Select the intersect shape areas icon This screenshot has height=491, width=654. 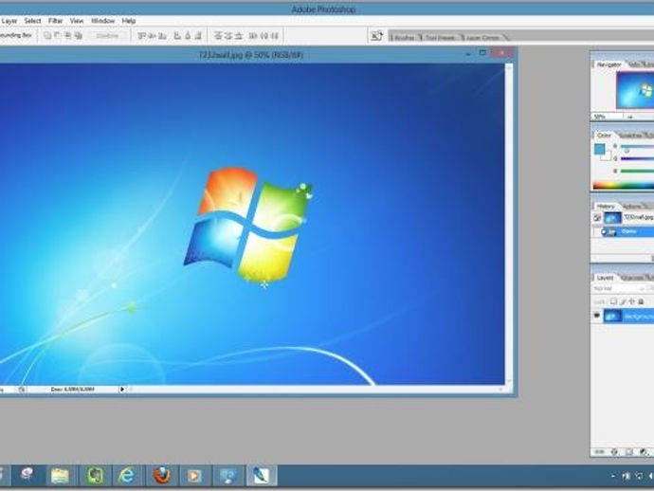pos(68,36)
